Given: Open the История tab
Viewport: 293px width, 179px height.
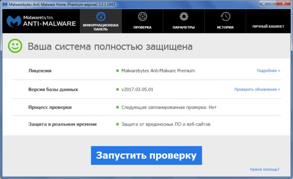Looking at the screenshot, I should (x=225, y=21).
